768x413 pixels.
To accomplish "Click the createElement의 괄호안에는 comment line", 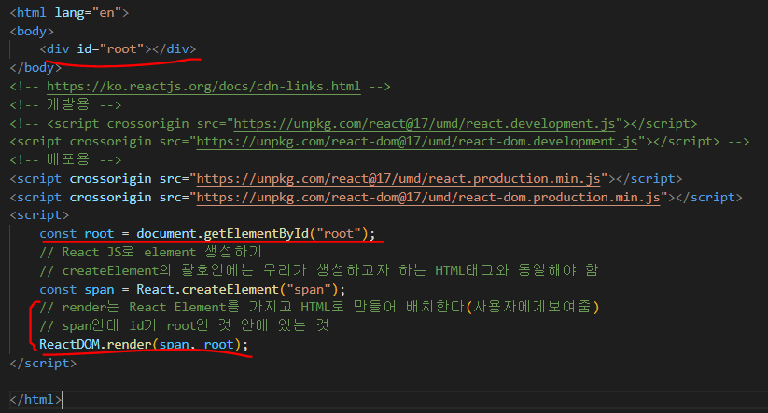I will coord(319,270).
